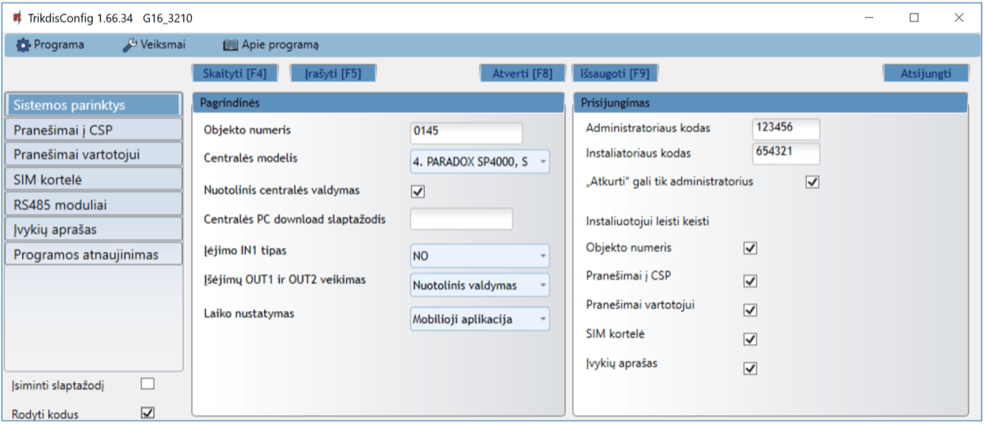Open the RS485 moduliai section
The image size is (984, 424).
pos(93,204)
